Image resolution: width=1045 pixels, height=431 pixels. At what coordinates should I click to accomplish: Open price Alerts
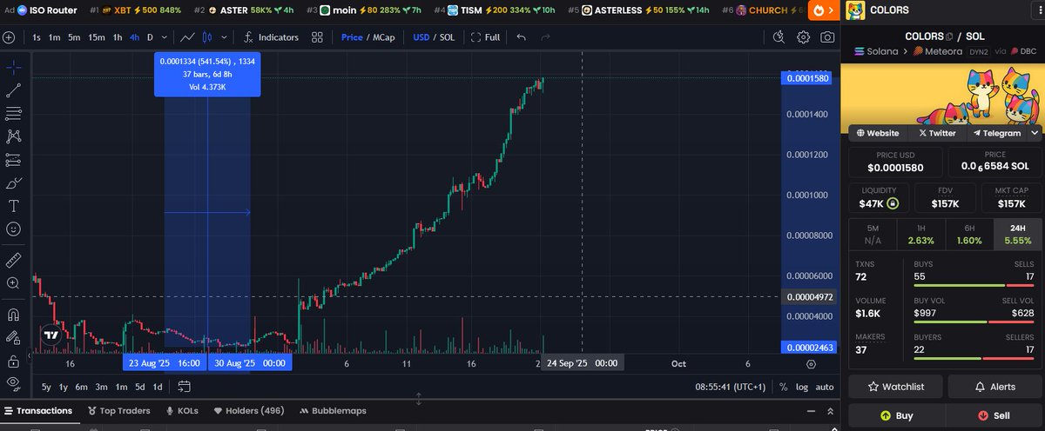point(994,387)
